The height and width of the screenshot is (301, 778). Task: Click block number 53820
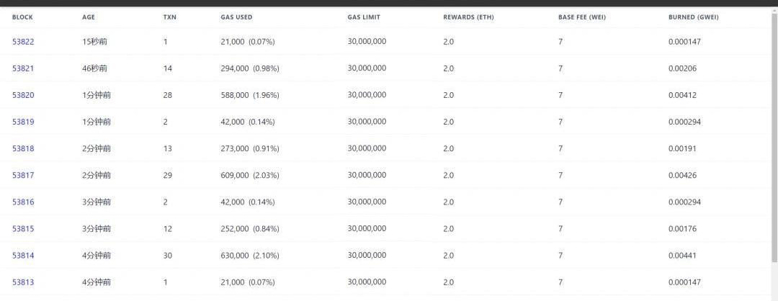pos(23,95)
